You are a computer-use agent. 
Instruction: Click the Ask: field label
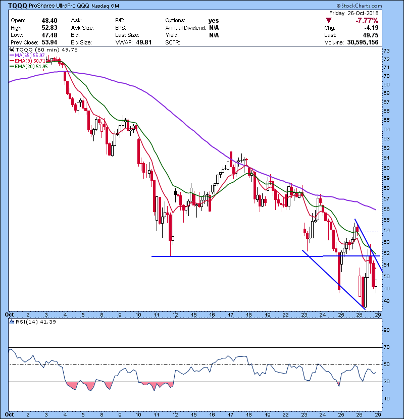point(76,21)
